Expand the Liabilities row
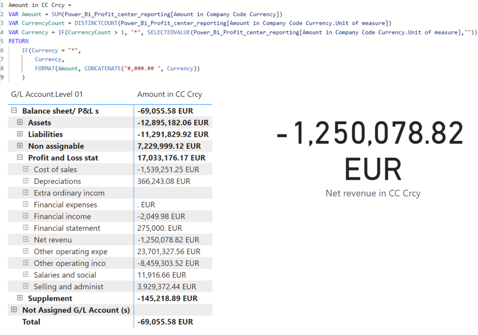 click(20, 134)
